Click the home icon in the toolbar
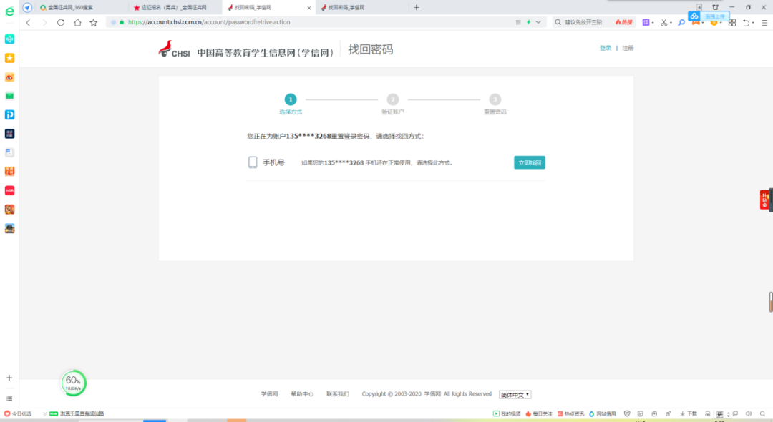 pyautogui.click(x=77, y=22)
